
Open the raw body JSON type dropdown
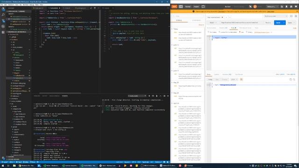pyautogui.click(x=263, y=32)
